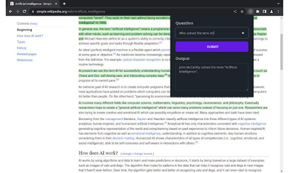Click the scrollbar up arrow
Image resolution: width=289 pixels, height=173 pixels.
click(x=281, y=18)
